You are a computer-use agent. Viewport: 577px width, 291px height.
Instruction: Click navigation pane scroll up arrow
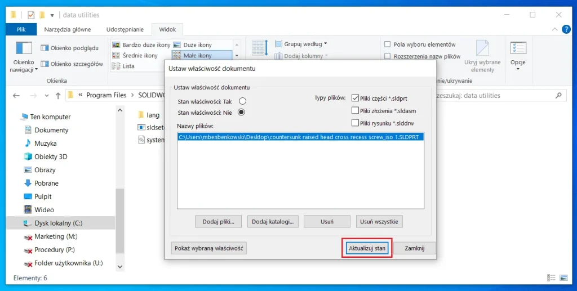[x=120, y=110]
